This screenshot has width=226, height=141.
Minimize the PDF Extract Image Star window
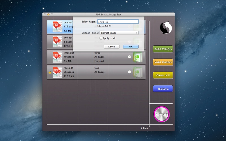pyautogui.click(x=48, y=15)
